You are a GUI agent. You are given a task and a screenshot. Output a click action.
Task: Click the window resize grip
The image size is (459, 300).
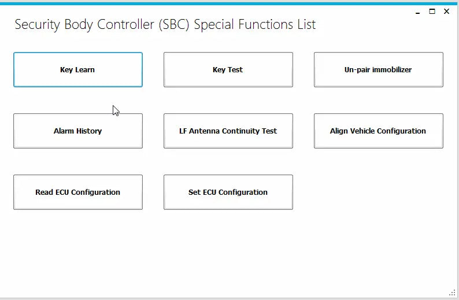click(x=452, y=292)
